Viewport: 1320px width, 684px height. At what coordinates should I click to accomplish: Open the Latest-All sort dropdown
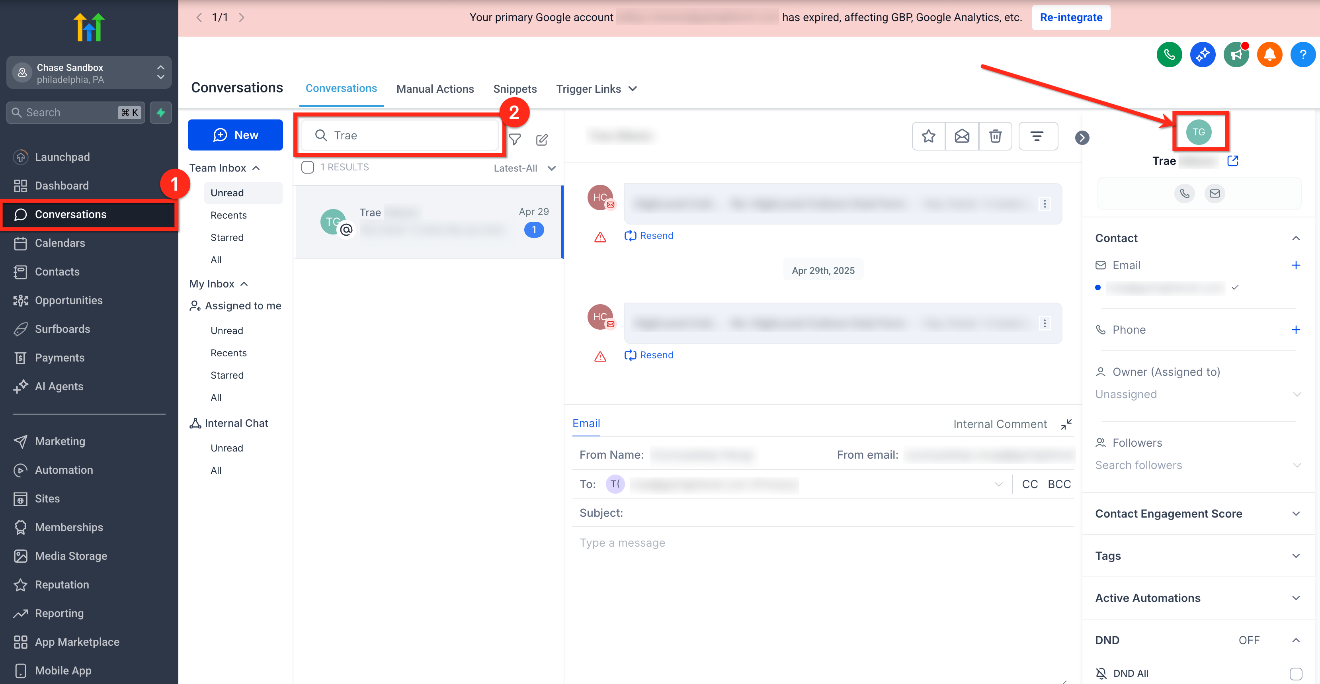point(524,168)
